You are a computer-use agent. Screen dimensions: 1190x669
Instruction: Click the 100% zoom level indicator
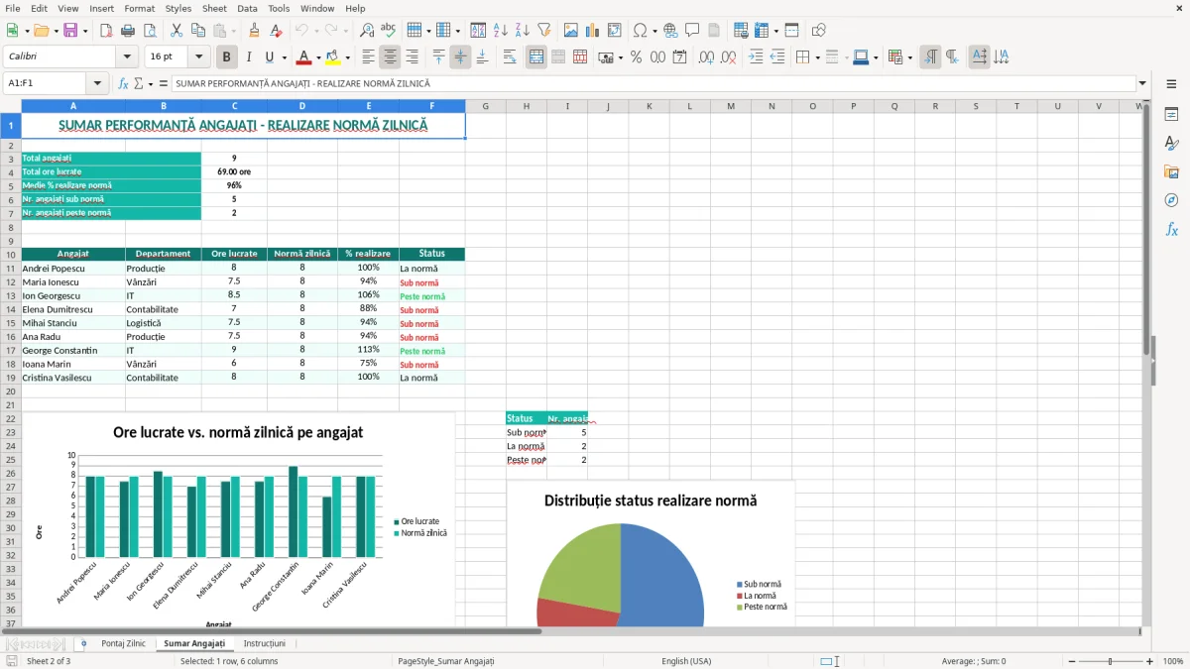1173,661
